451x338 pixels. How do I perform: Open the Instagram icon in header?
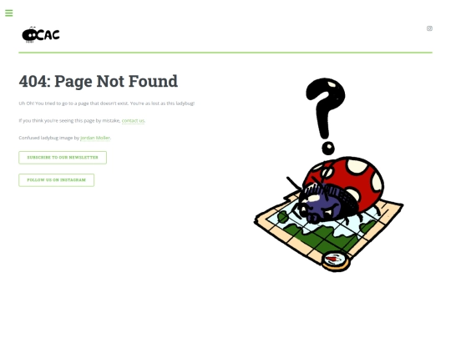429,28
